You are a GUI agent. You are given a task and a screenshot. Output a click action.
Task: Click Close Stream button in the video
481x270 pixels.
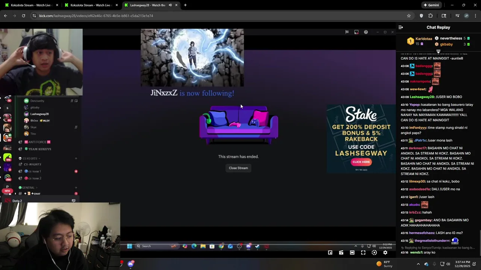[x=238, y=168]
